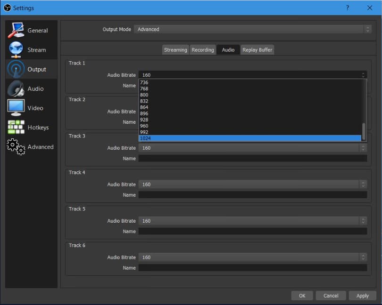The image size is (382, 305).
Task: Close the Settings window
Action: click(370, 8)
